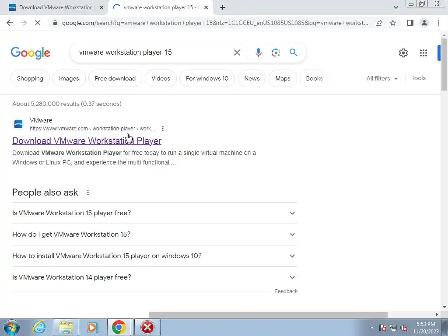The height and width of the screenshot is (336, 448).
Task: Click the network tray icon
Action: pyautogui.click(x=393, y=328)
